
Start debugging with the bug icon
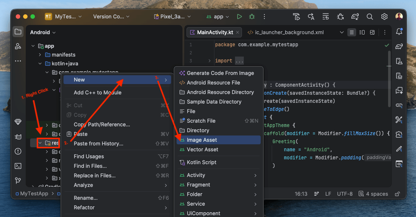coord(251,17)
